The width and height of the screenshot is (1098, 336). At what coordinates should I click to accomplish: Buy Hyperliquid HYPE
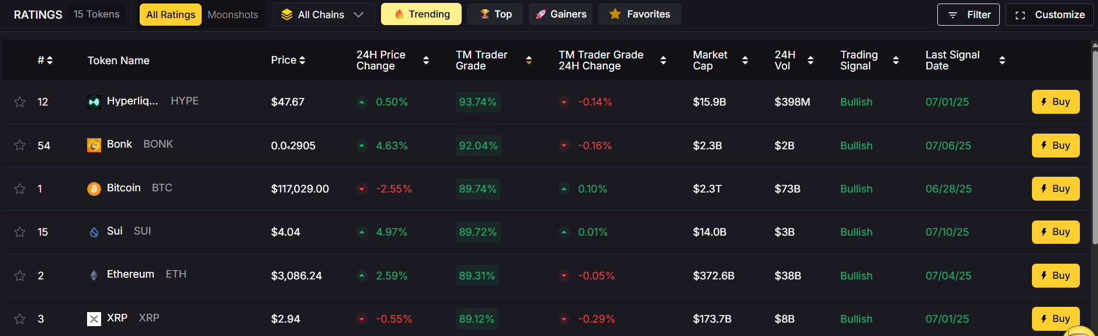click(x=1055, y=101)
